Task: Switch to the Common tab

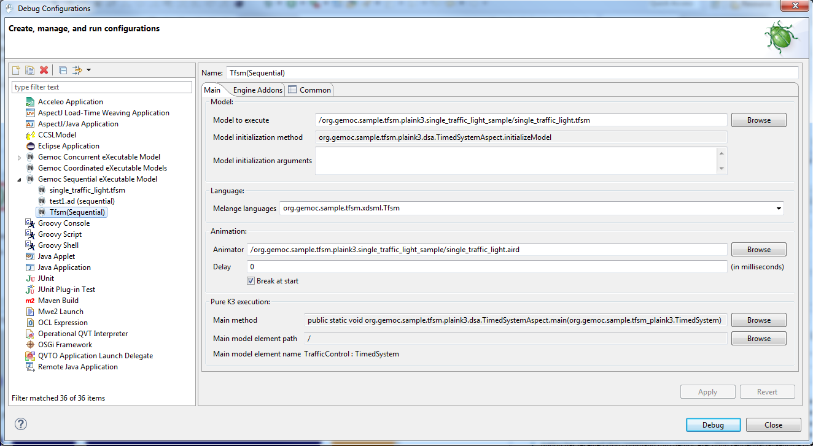Action: coord(314,90)
